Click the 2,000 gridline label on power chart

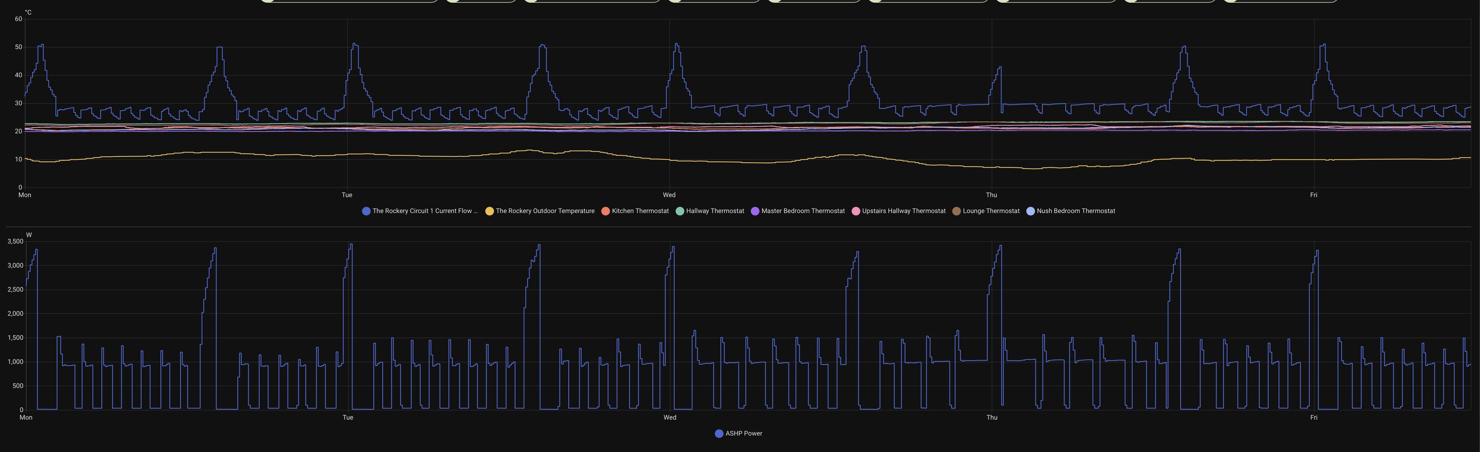pyautogui.click(x=16, y=314)
